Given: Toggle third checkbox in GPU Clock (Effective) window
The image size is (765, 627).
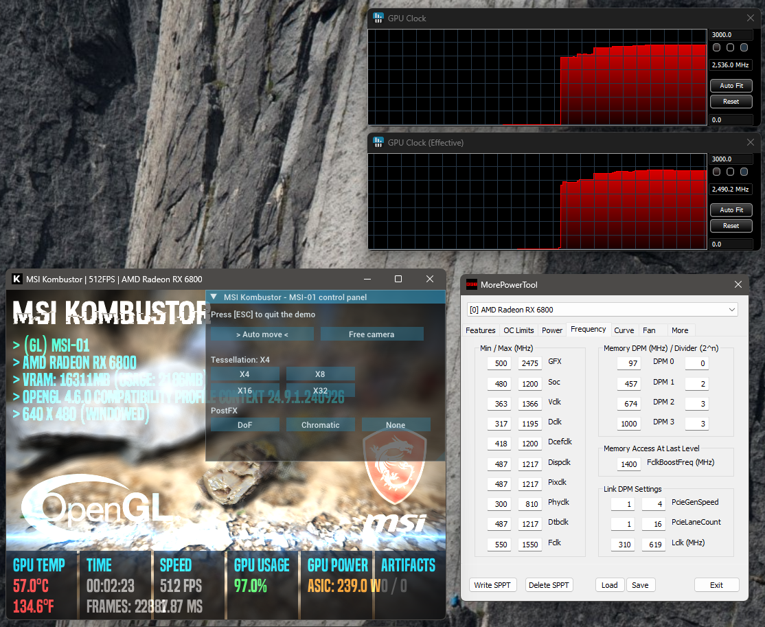Looking at the screenshot, I should coord(744,172).
